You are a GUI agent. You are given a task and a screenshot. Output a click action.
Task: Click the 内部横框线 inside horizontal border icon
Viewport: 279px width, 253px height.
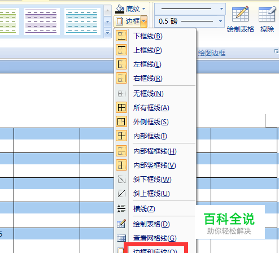121,151
